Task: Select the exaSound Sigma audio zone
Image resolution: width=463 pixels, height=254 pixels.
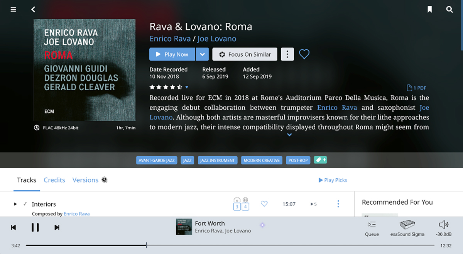Action: [x=407, y=229]
